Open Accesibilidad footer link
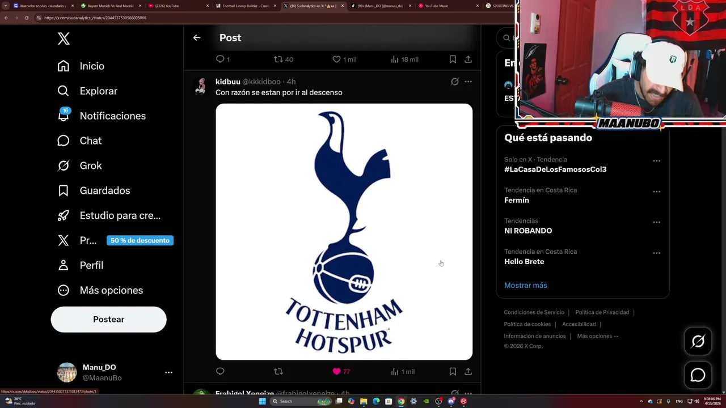726x408 pixels. [579, 324]
